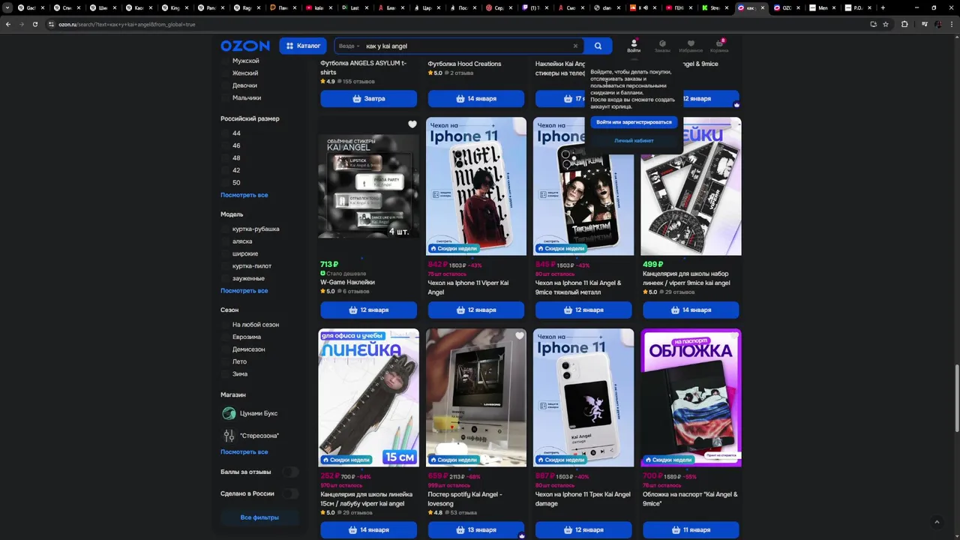Add Постер spotify to cart, 13 января
The width and height of the screenshot is (960, 540).
476,529
